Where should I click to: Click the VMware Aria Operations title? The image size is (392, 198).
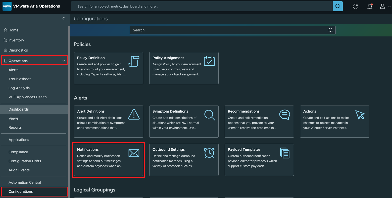37,6
